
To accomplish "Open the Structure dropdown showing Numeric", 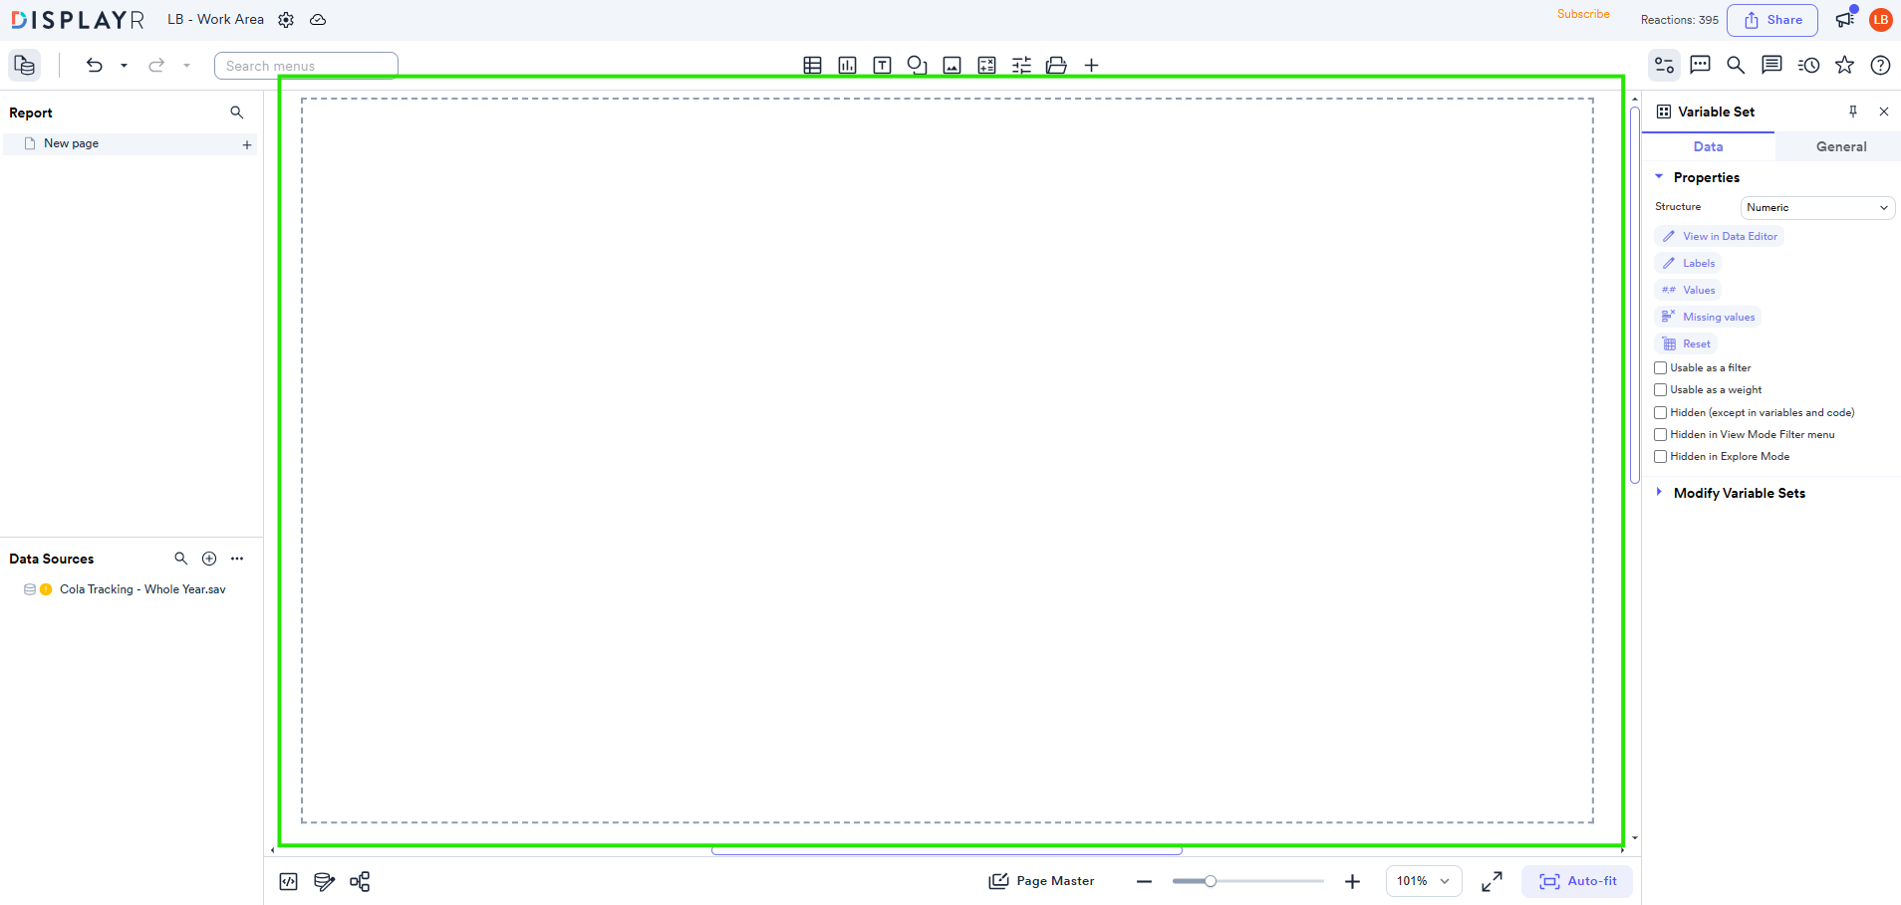I will point(1815,207).
